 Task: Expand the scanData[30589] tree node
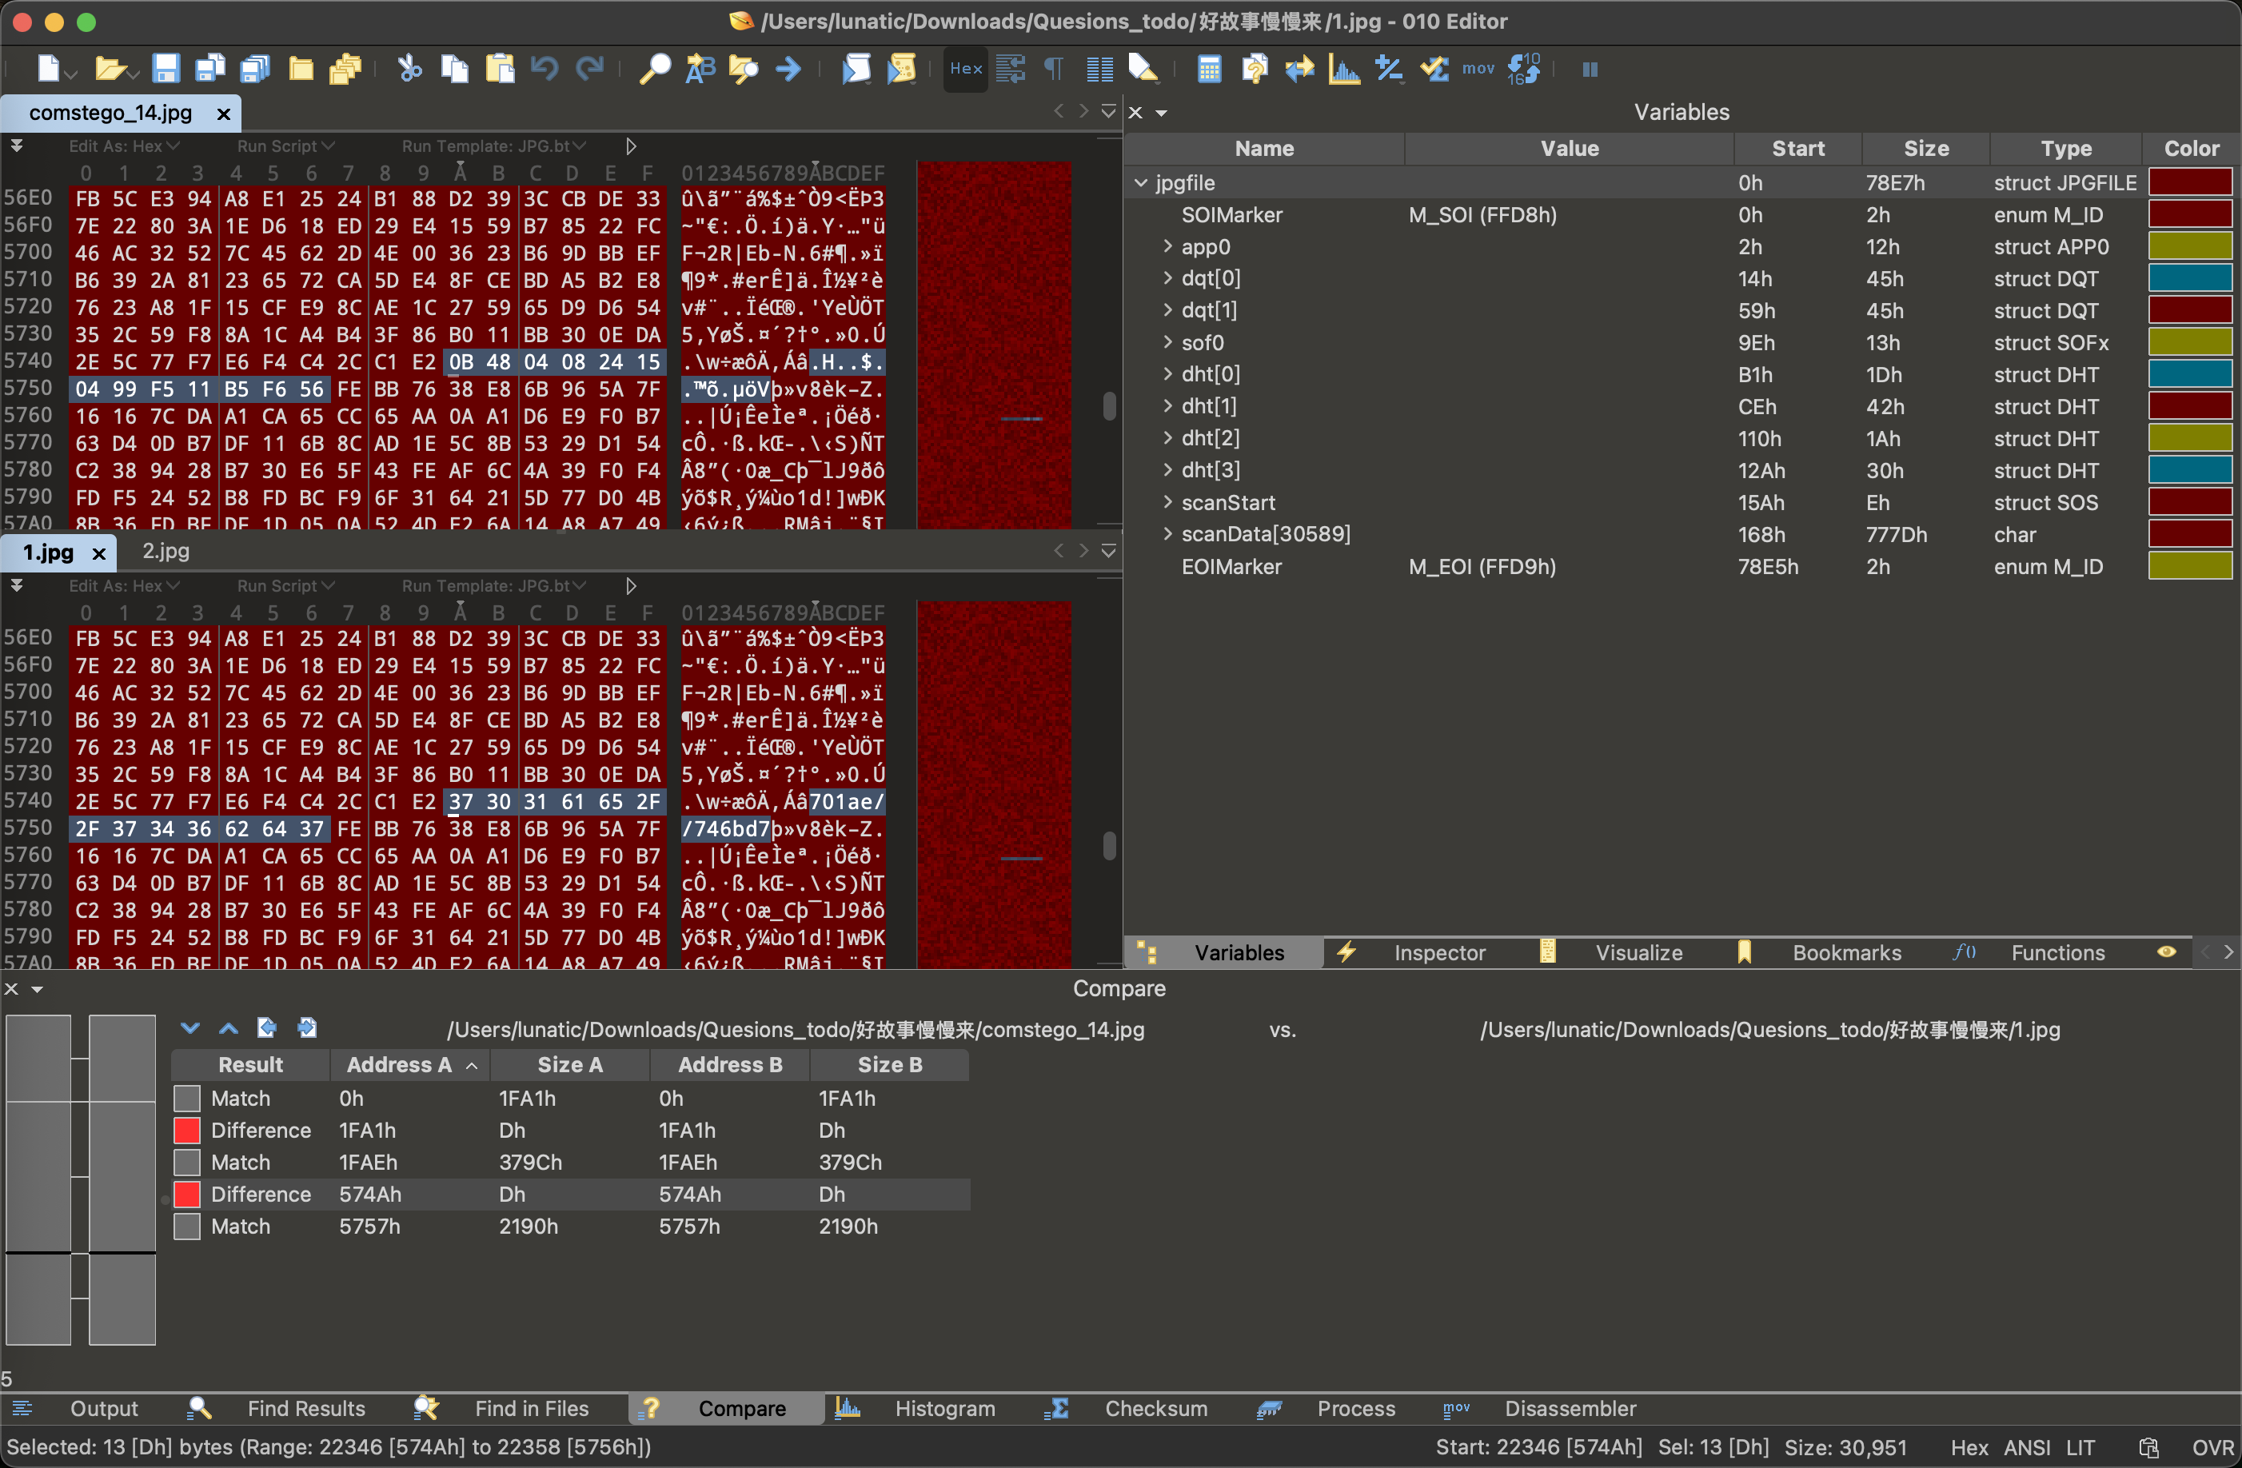[x=1168, y=534]
